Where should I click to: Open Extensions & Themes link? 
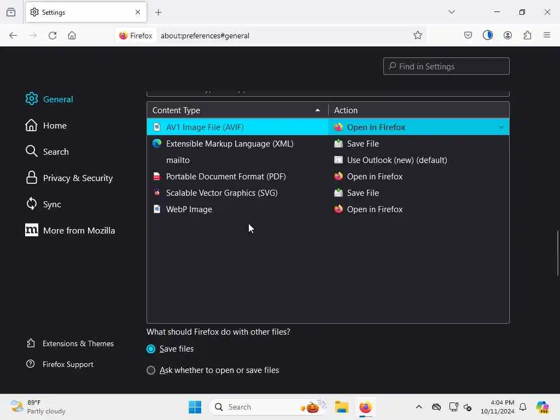coord(70,343)
